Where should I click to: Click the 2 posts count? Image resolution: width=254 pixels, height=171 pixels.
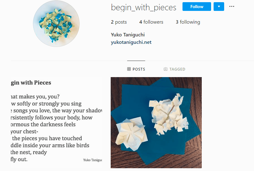coord(119,22)
